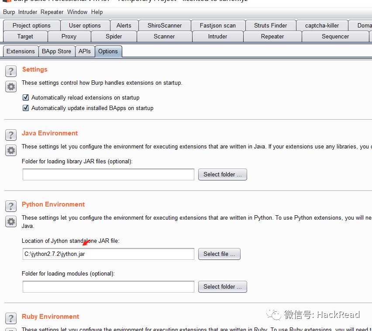The height and width of the screenshot is (331, 372).
Task: Open the captcha-killer tab
Action: tap(322, 25)
